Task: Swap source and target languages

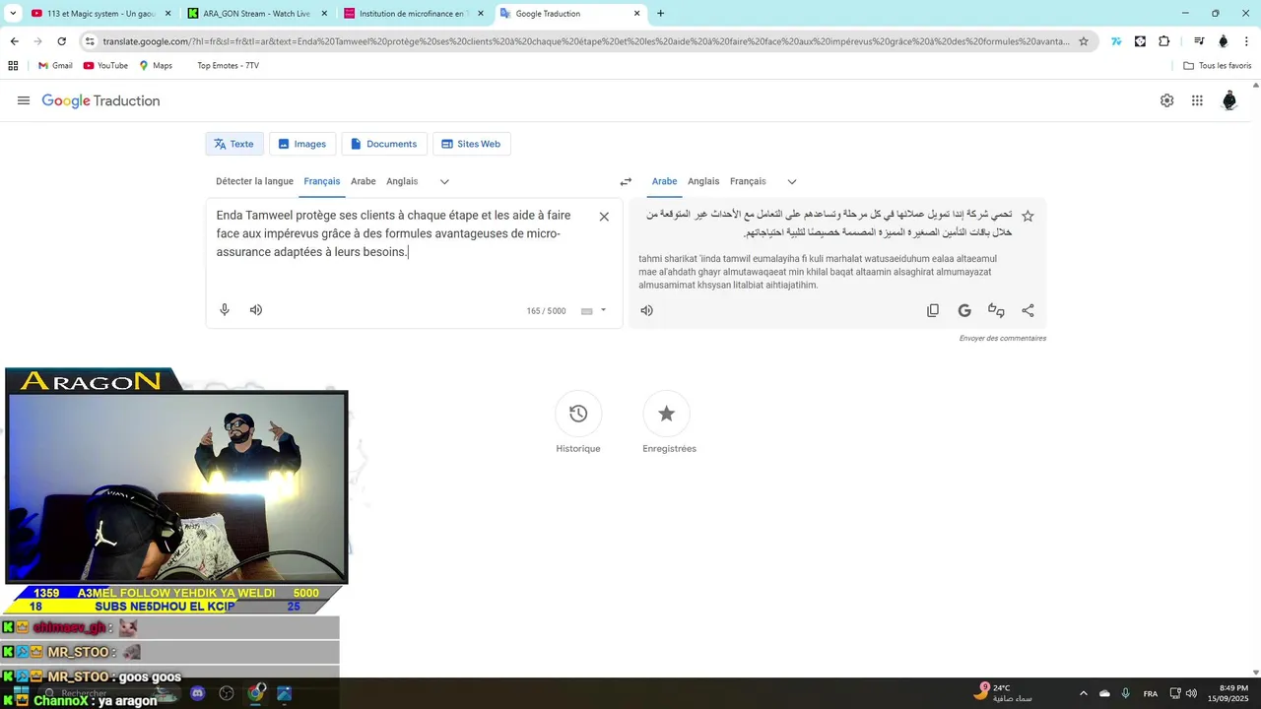Action: coord(626,181)
